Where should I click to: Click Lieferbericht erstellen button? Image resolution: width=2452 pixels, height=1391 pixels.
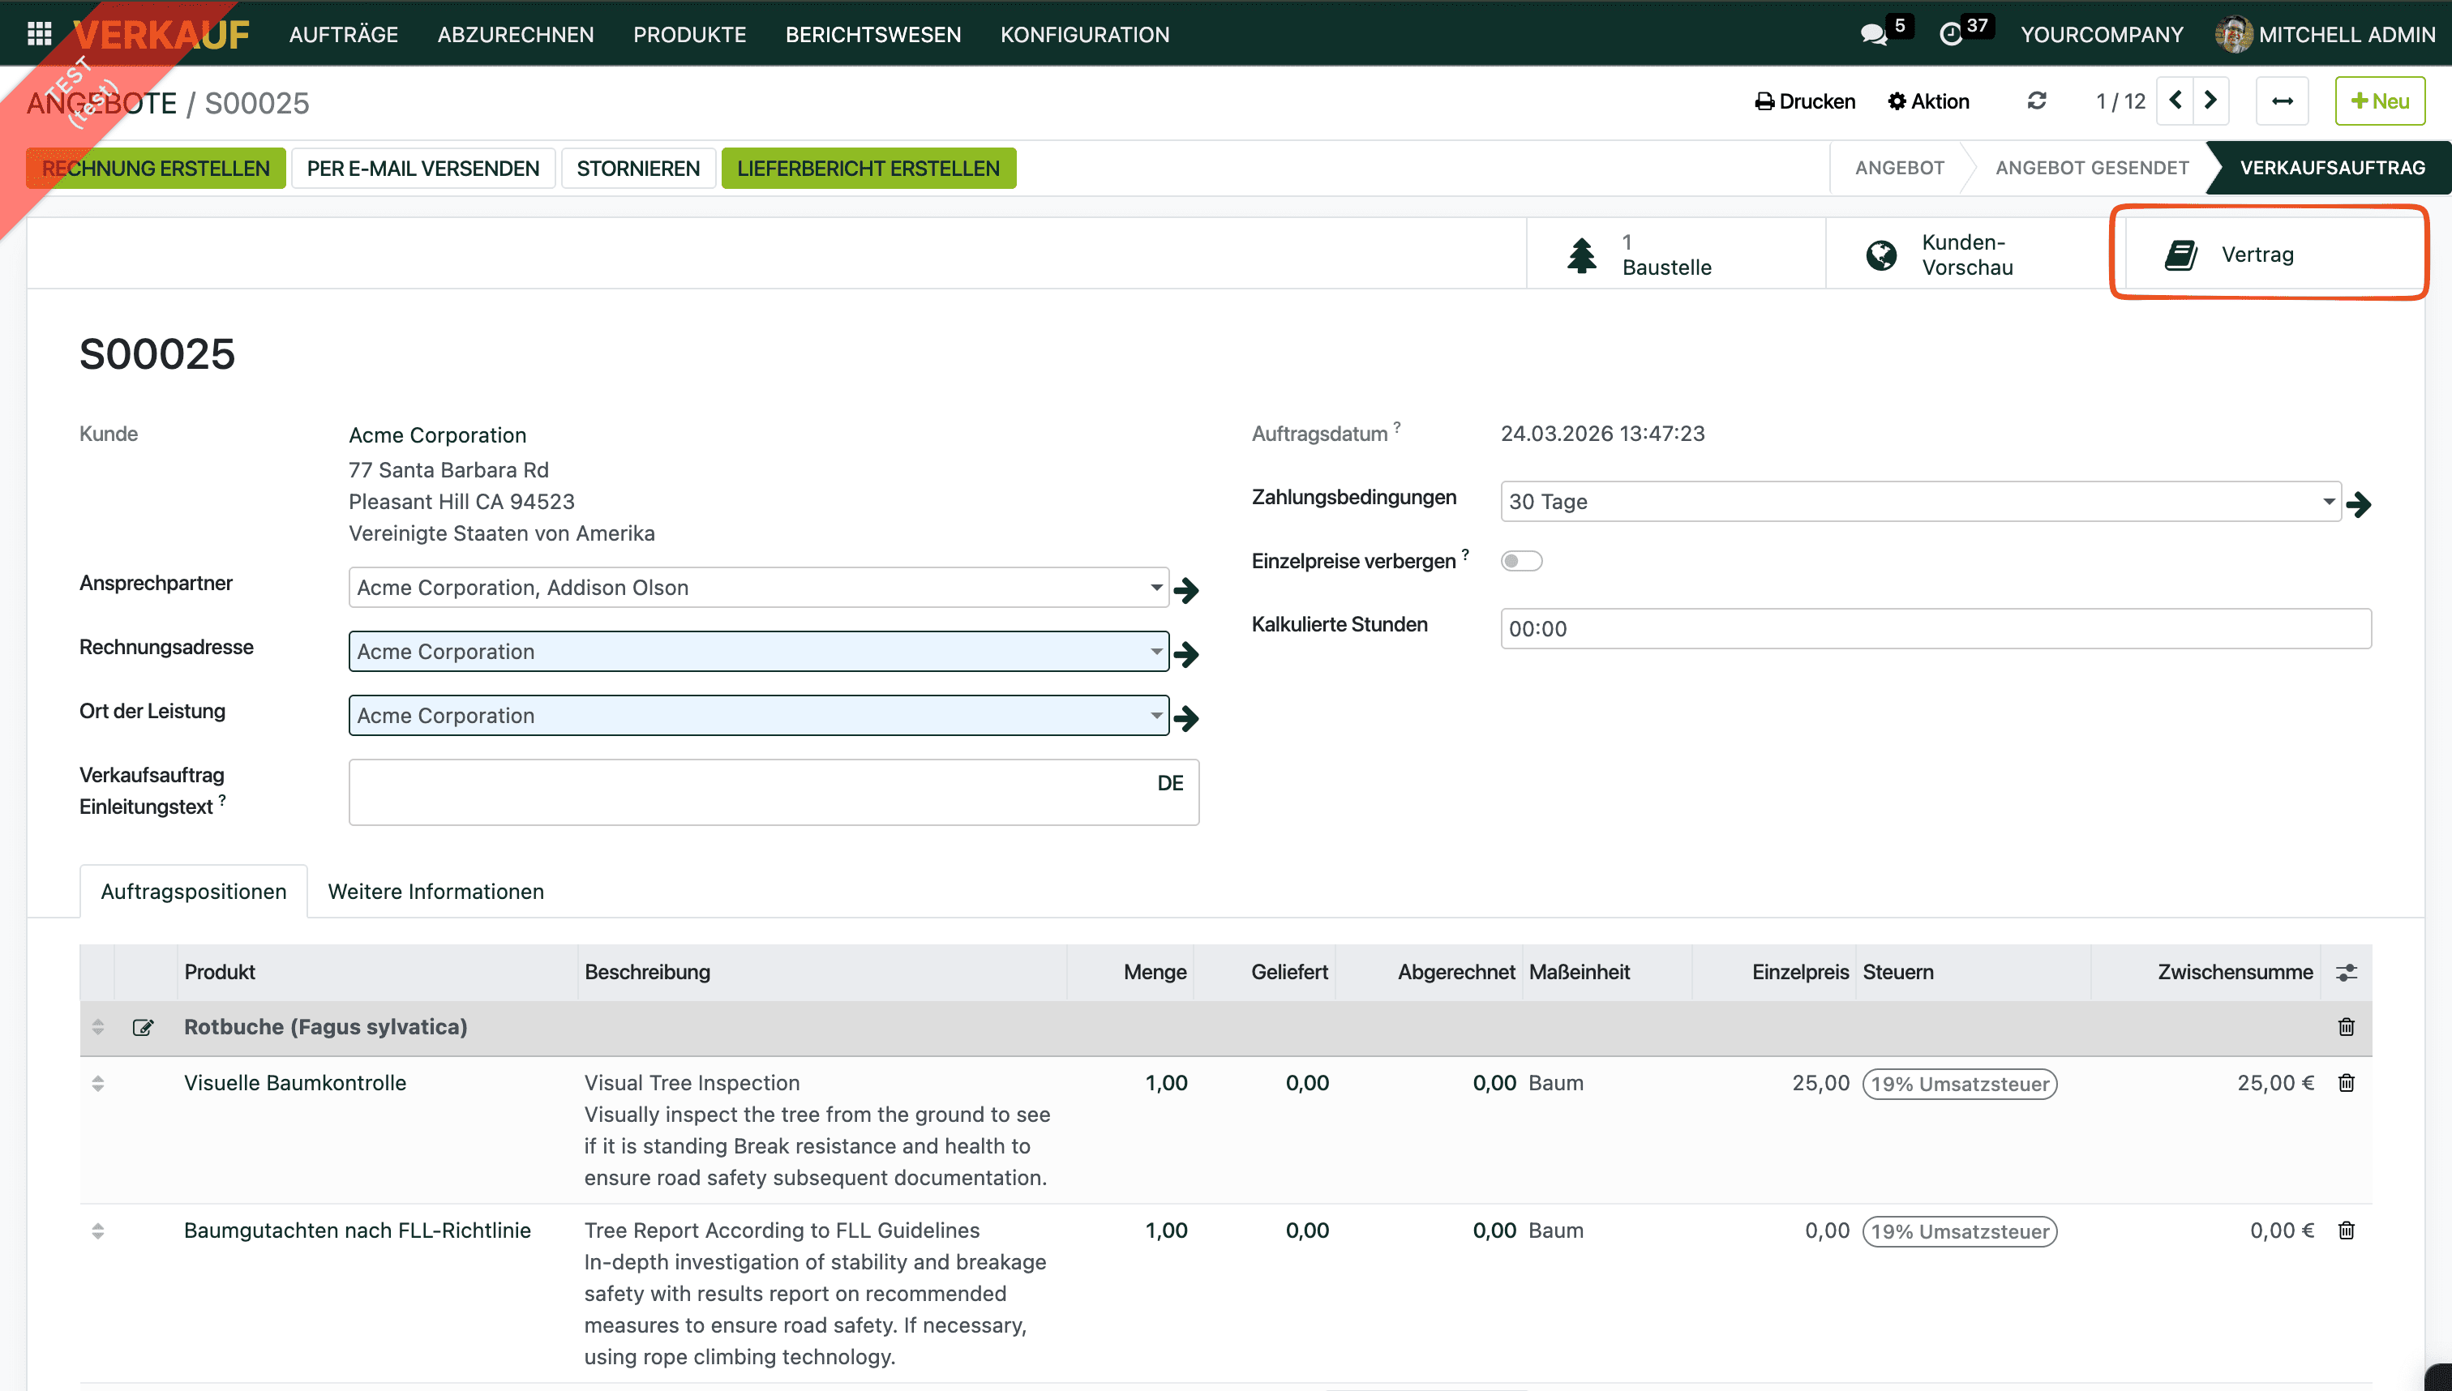pyautogui.click(x=868, y=168)
